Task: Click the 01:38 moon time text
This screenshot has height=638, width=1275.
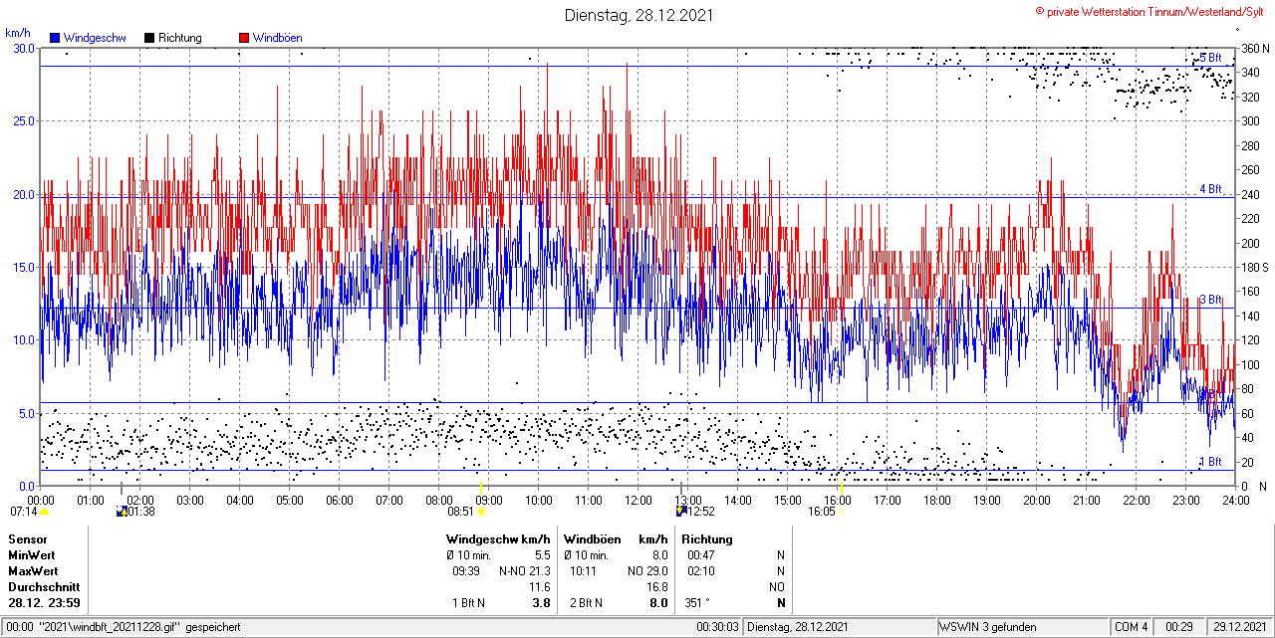Action: point(140,512)
